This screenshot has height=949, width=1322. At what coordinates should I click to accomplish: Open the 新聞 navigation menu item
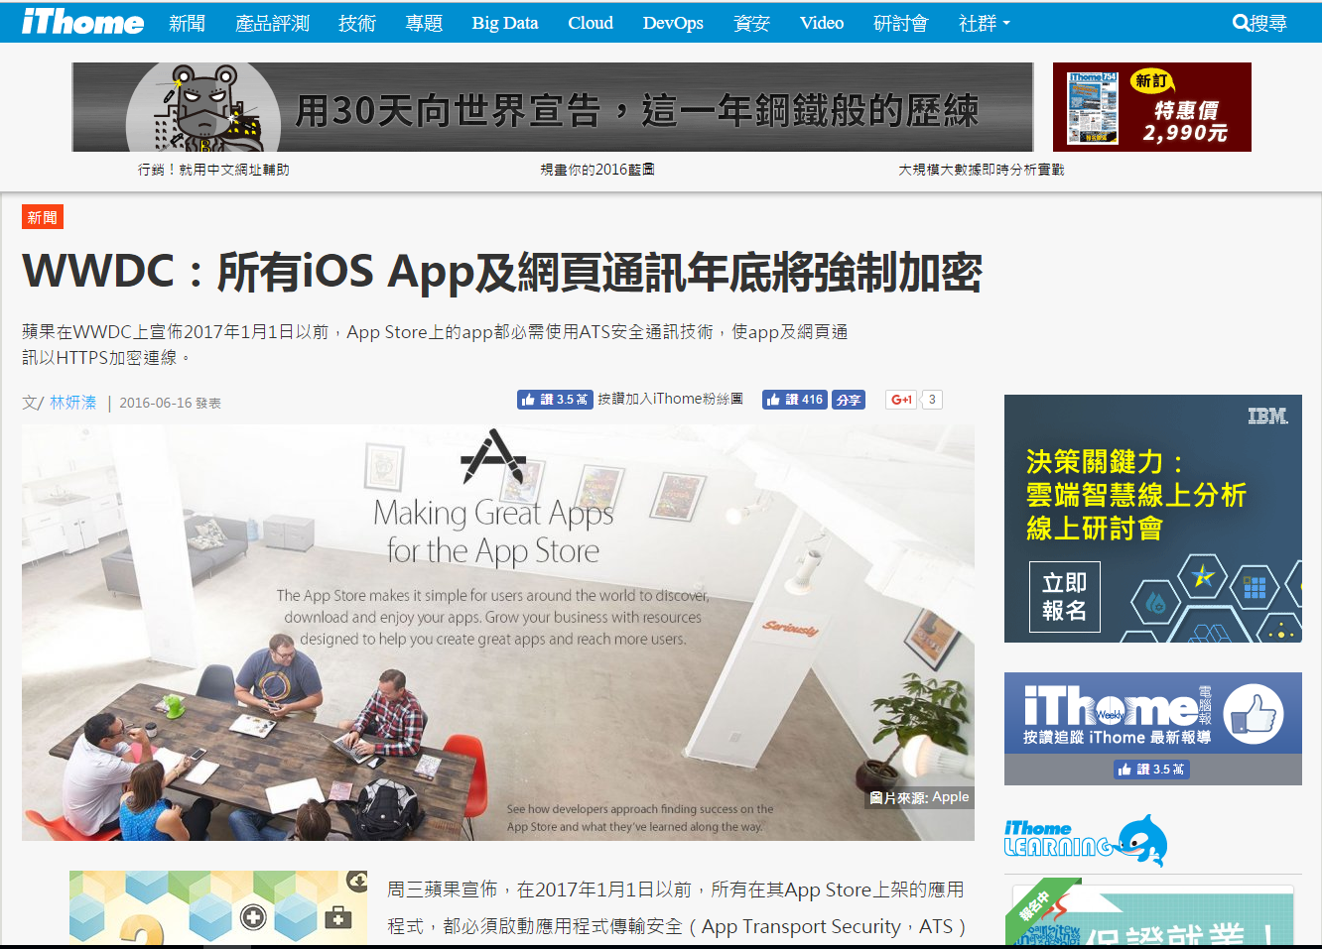click(x=187, y=23)
